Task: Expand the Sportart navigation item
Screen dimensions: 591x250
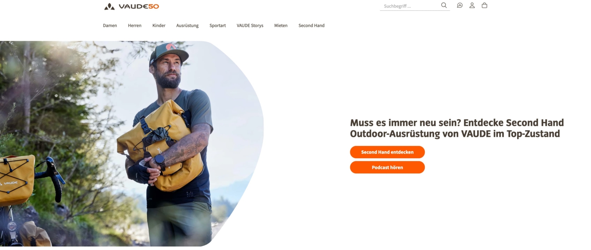Action: click(217, 26)
